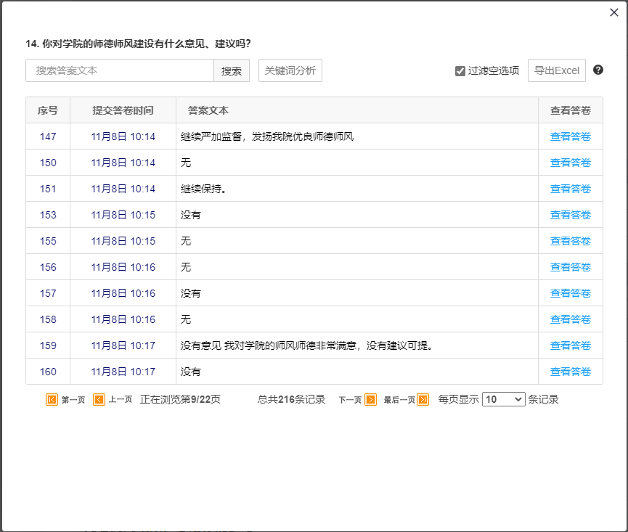Screen dimensions: 628x532
Task: Select the sequence number 153 cell
Action: pyautogui.click(x=48, y=215)
